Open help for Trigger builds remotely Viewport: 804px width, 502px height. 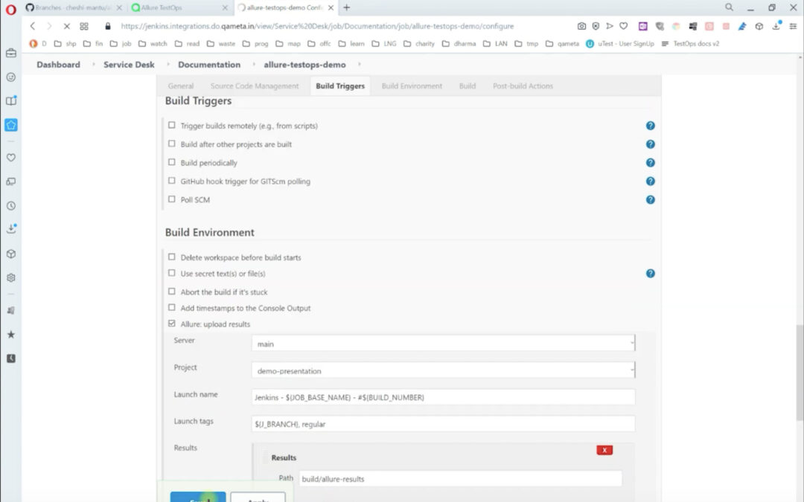tap(650, 126)
